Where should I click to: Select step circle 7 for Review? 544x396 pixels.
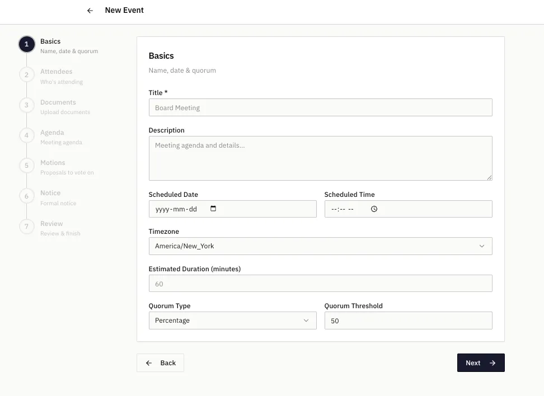[x=26, y=227]
